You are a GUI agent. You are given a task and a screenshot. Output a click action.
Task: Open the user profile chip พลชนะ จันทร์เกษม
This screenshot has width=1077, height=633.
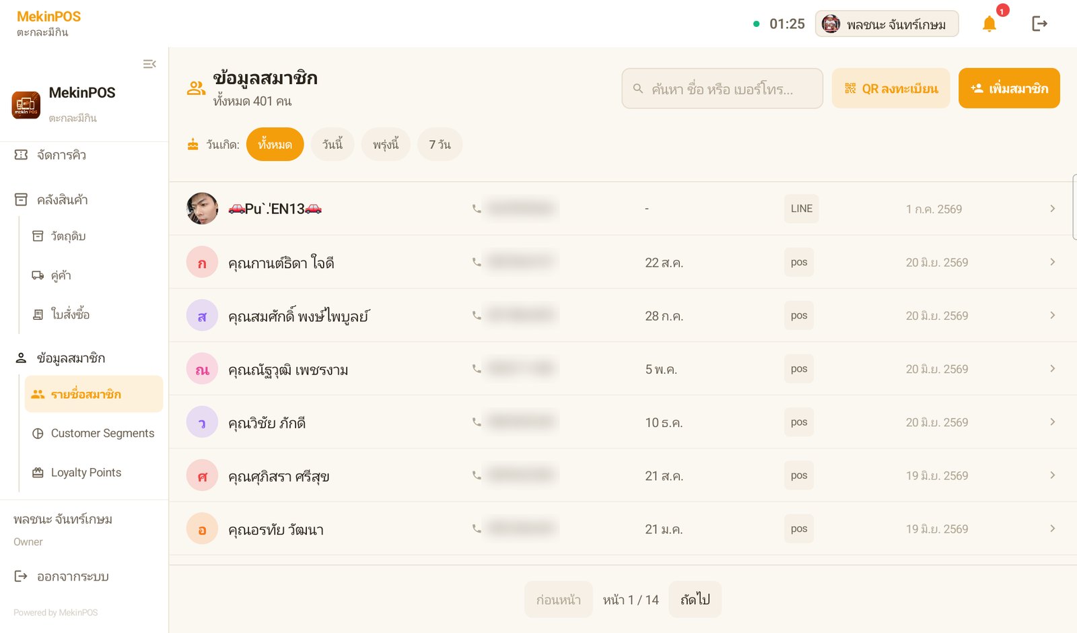887,24
